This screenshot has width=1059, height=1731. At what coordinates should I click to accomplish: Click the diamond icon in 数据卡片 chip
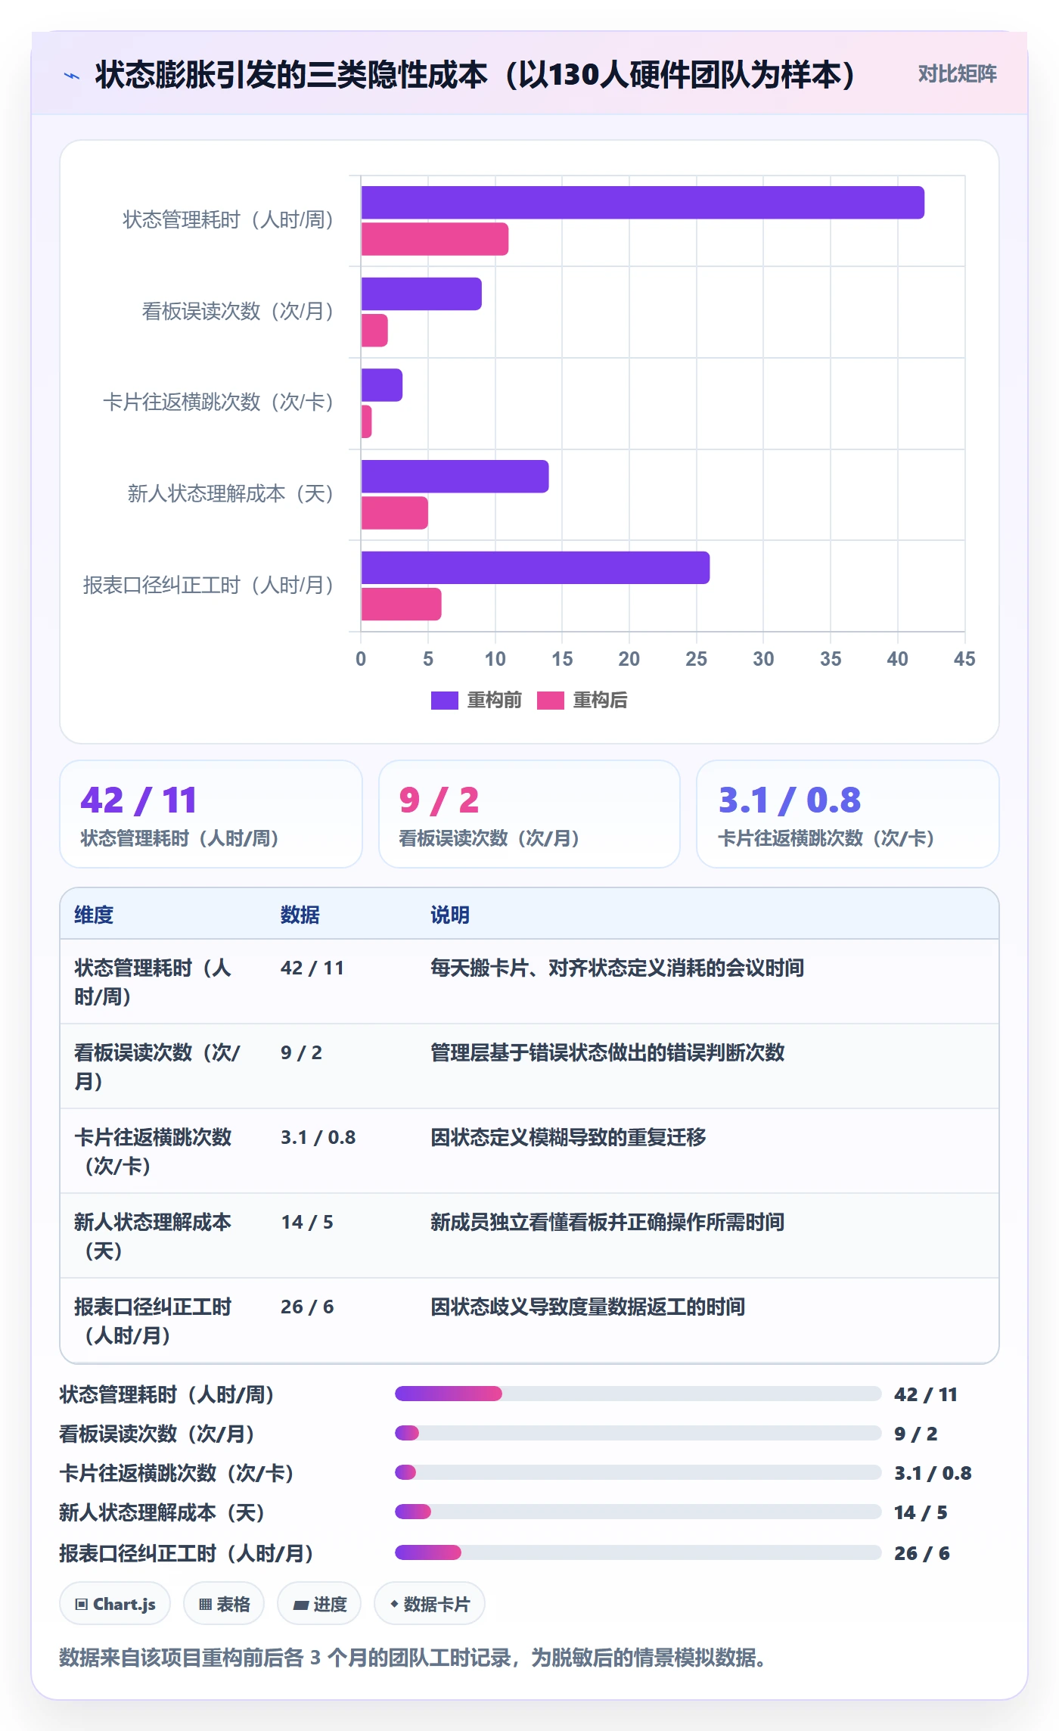point(394,1604)
